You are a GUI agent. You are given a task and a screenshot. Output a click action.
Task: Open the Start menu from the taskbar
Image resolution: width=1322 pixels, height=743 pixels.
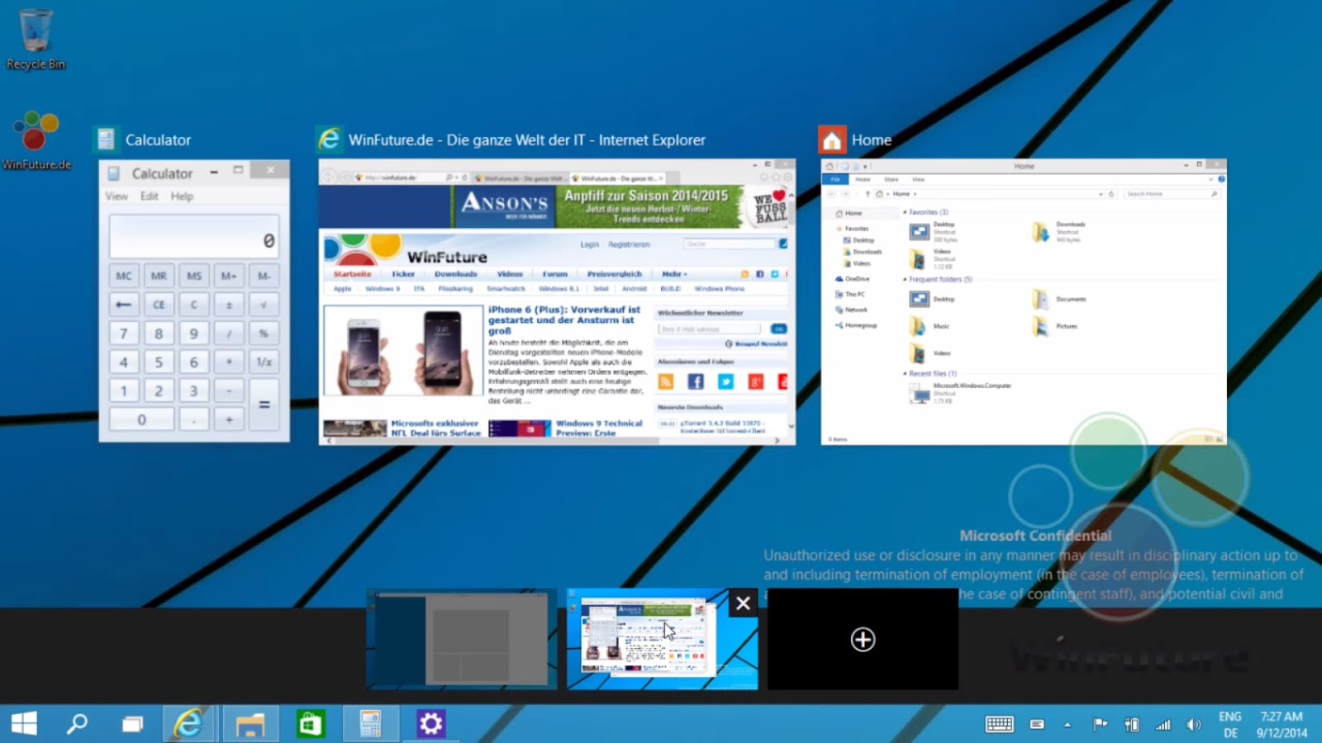(x=24, y=724)
